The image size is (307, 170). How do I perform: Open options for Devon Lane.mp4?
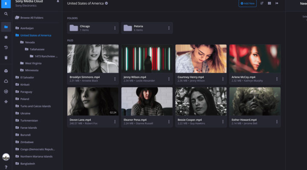click(115, 122)
